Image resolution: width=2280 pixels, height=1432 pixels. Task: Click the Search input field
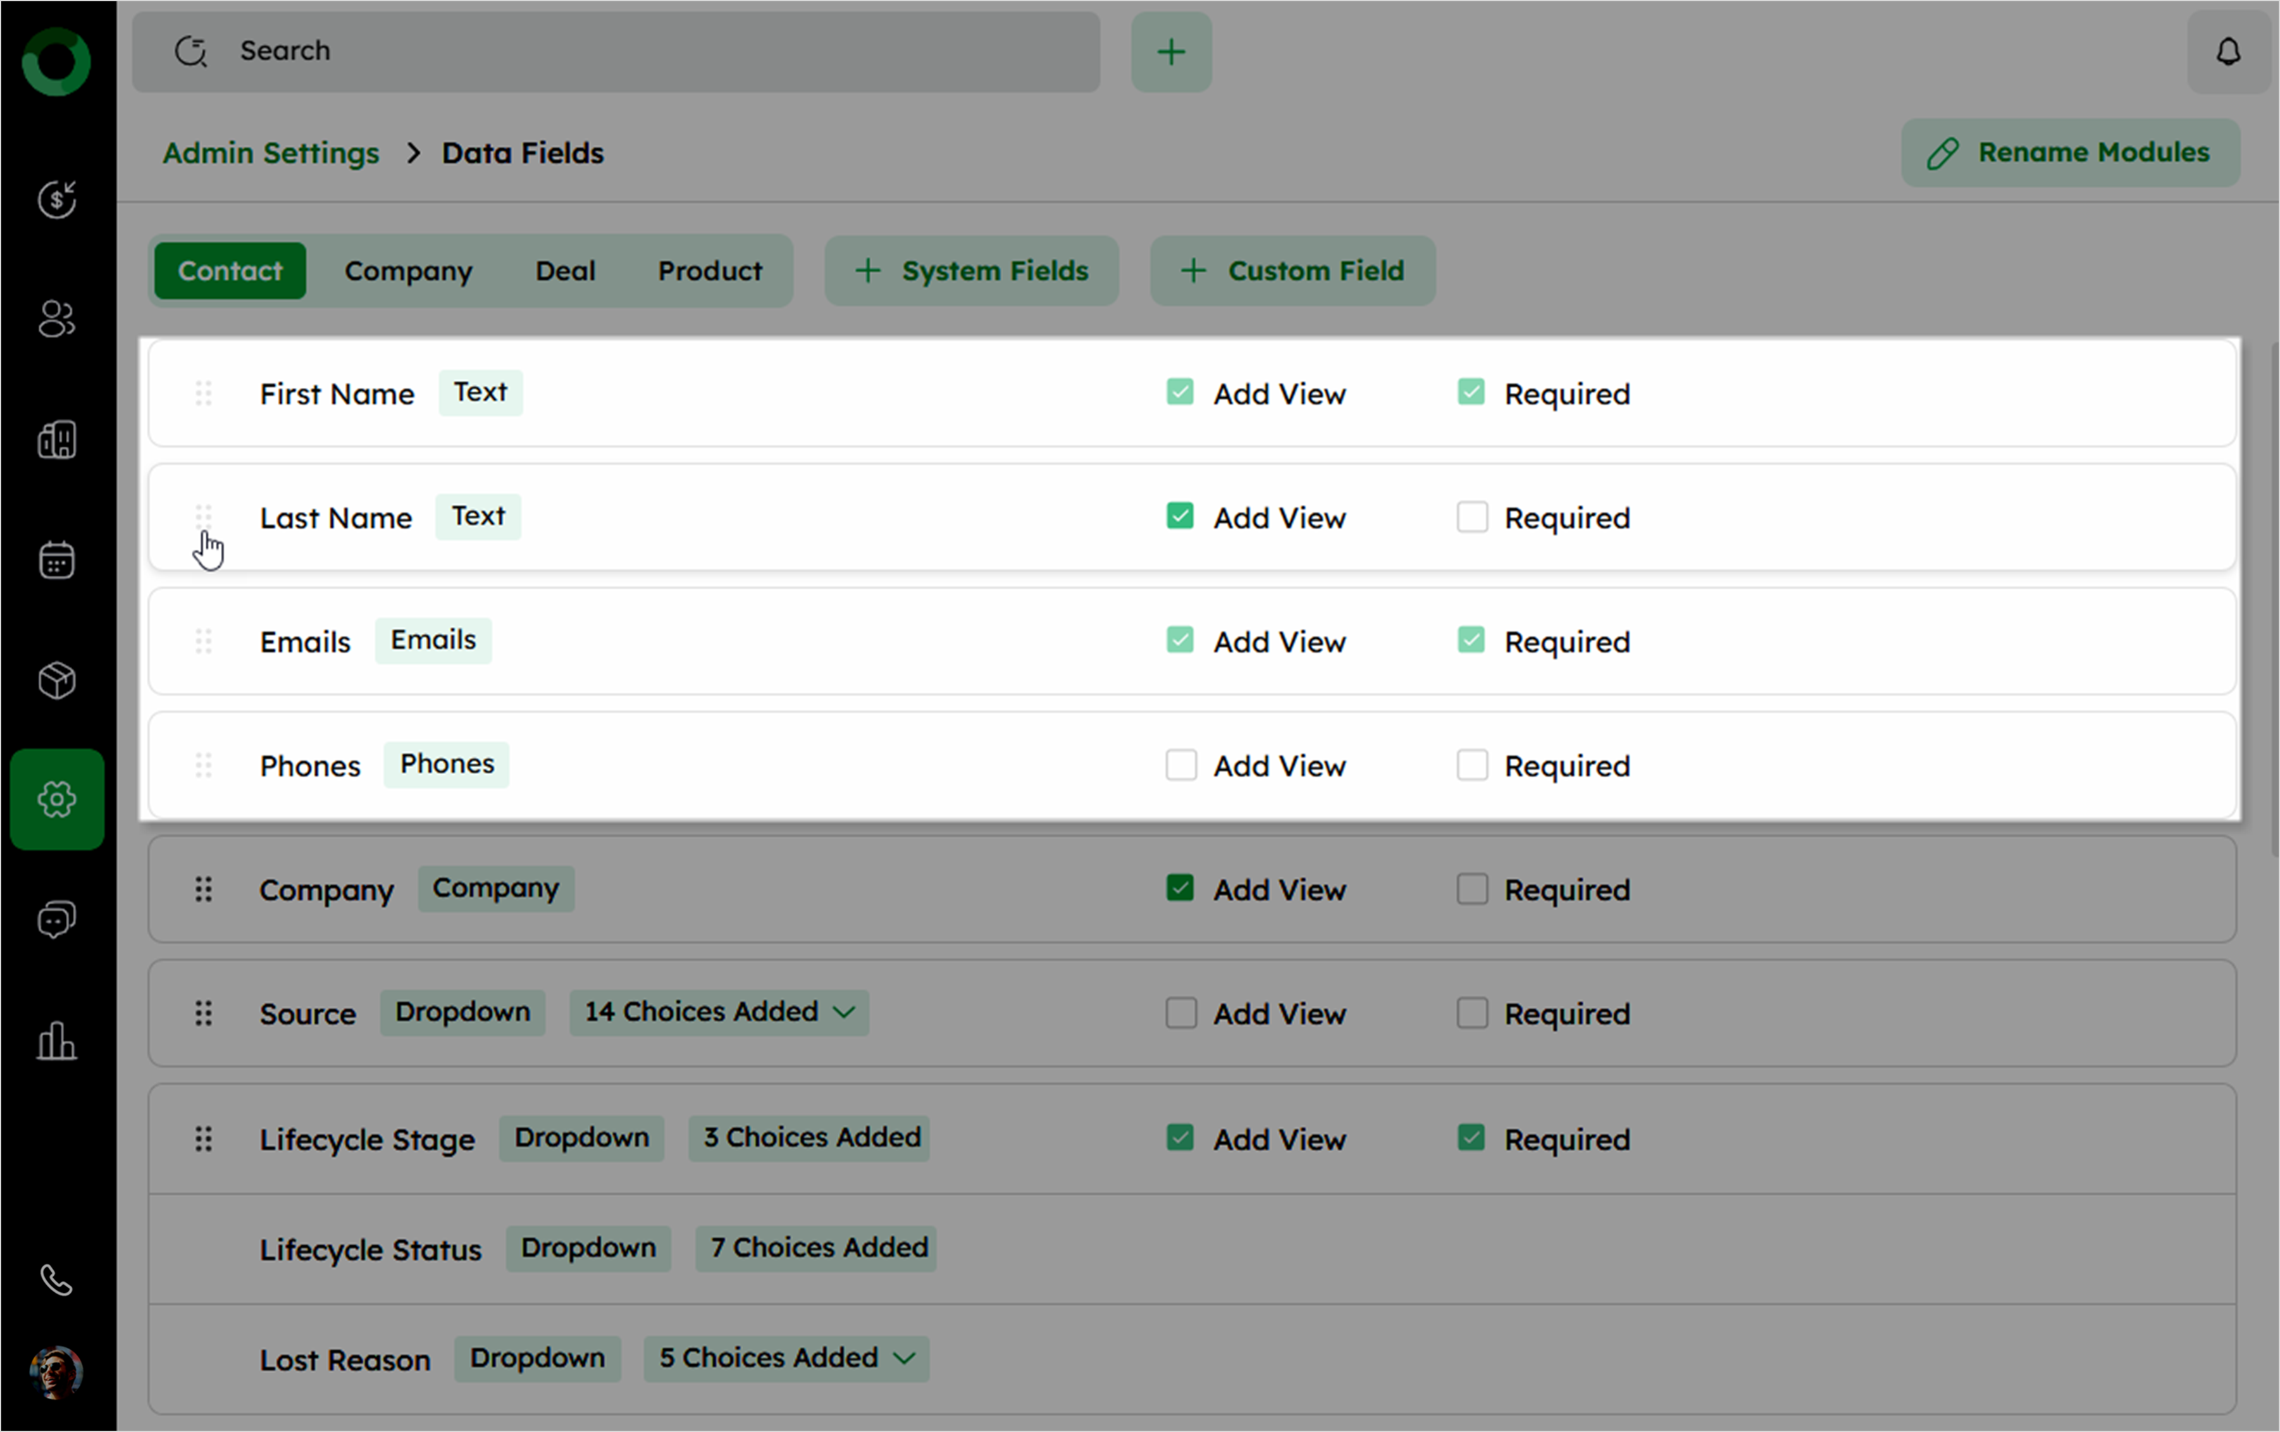point(616,51)
